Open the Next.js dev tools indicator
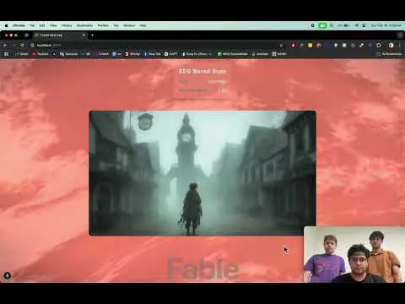 click(x=8, y=275)
